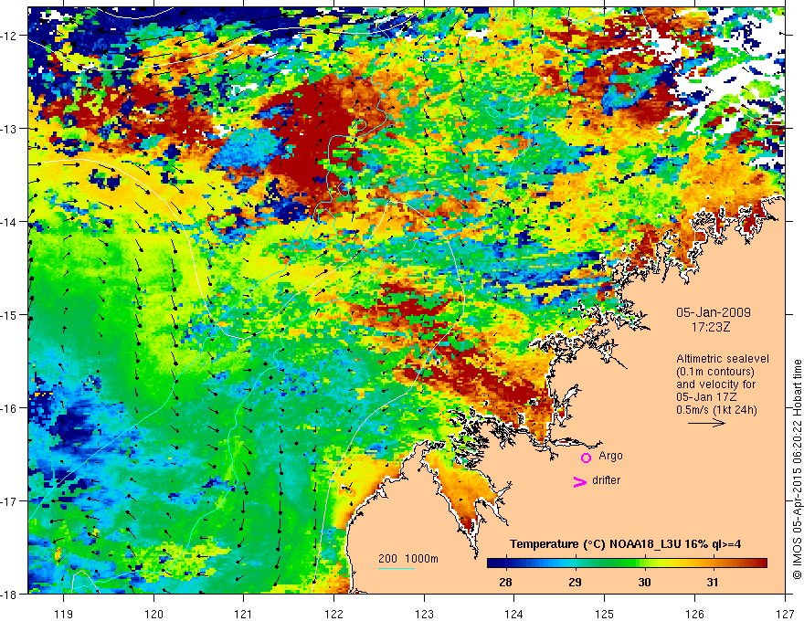Click the "drifter" legend label
Viewport: 804px width, 621px height.
click(606, 480)
